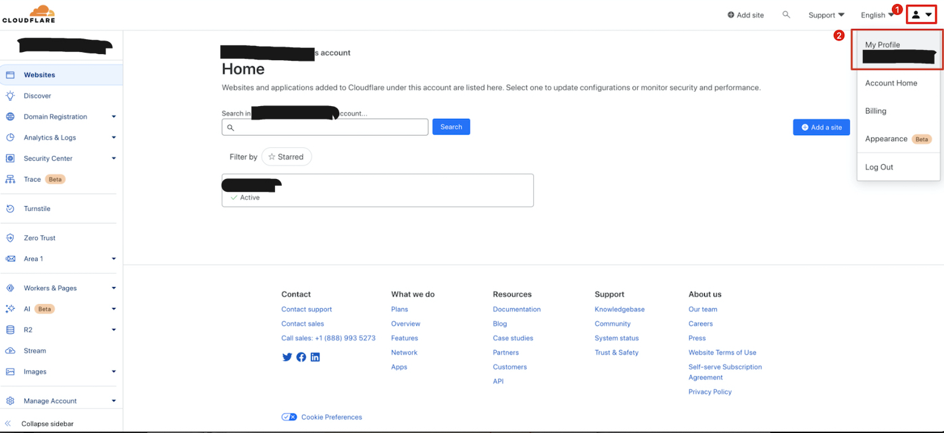Toggle the Starred filter
The image size is (944, 433).
[x=287, y=157]
